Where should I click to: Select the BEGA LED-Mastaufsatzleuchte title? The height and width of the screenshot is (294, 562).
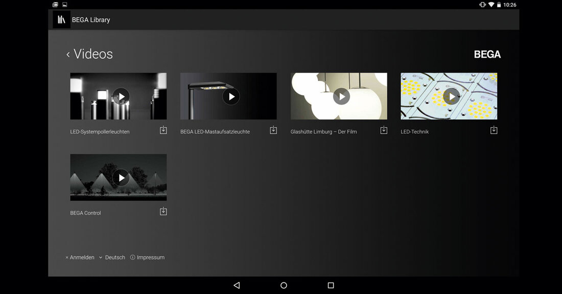[x=215, y=132]
